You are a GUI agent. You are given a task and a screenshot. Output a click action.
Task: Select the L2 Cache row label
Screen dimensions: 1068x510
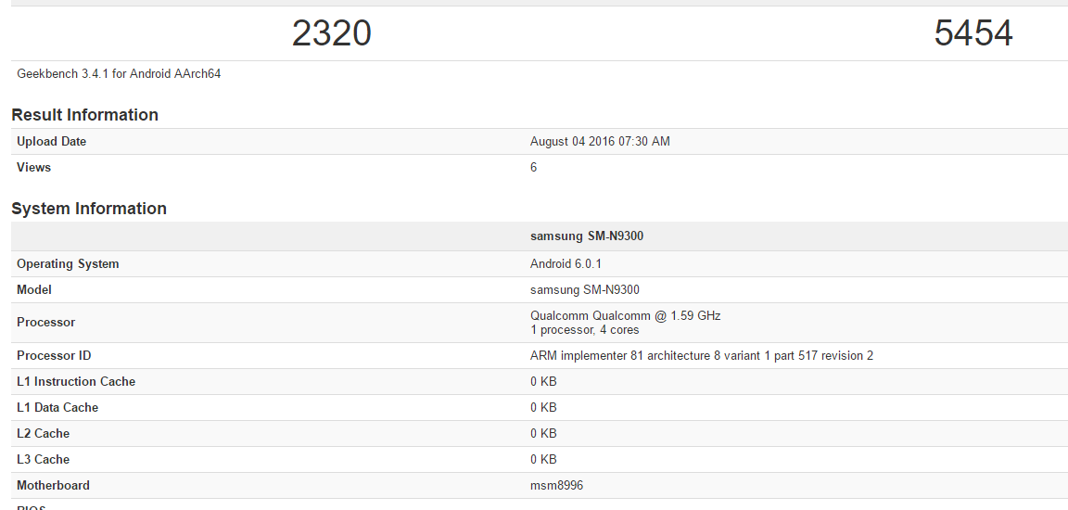pyautogui.click(x=43, y=434)
